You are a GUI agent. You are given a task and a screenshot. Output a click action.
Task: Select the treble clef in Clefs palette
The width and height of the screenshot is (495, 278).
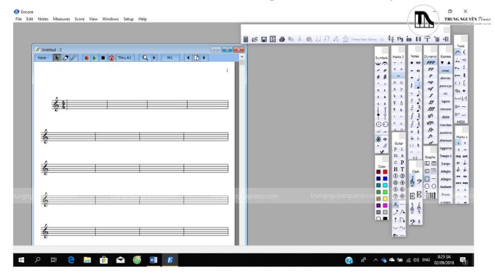click(x=412, y=181)
